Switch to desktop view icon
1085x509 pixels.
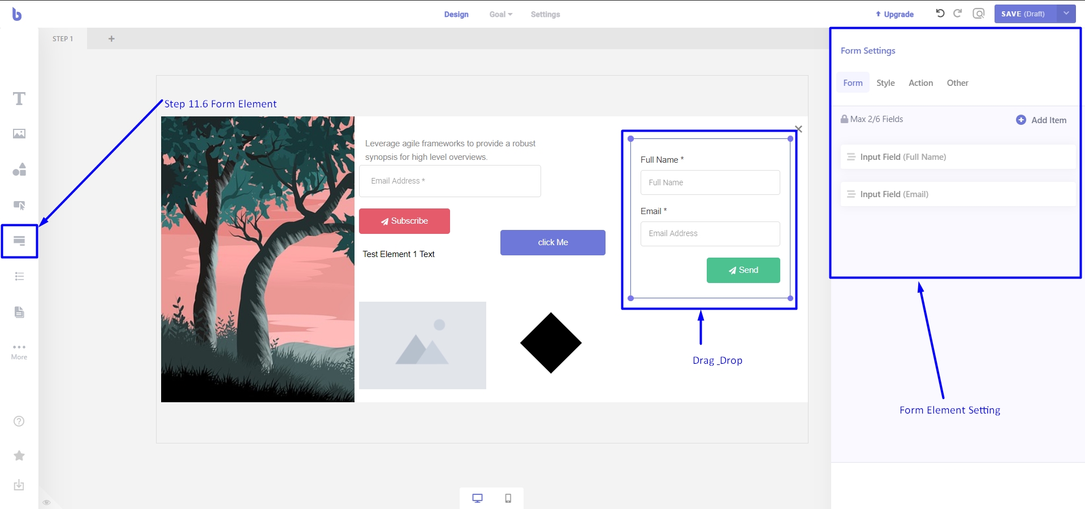(x=478, y=498)
